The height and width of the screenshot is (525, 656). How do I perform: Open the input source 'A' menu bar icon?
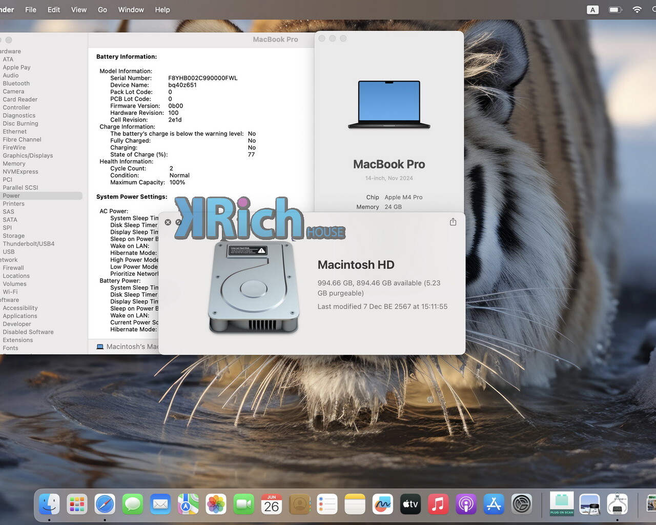coord(592,10)
